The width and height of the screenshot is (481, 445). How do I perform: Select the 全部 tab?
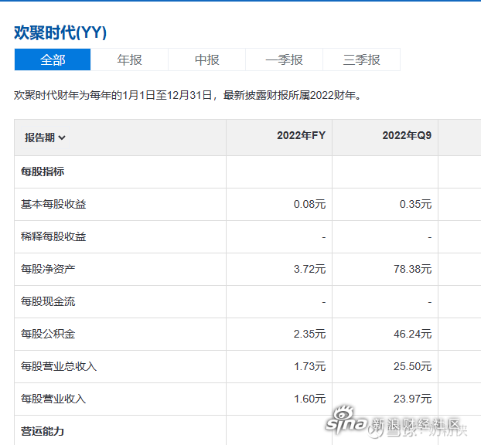pos(53,59)
